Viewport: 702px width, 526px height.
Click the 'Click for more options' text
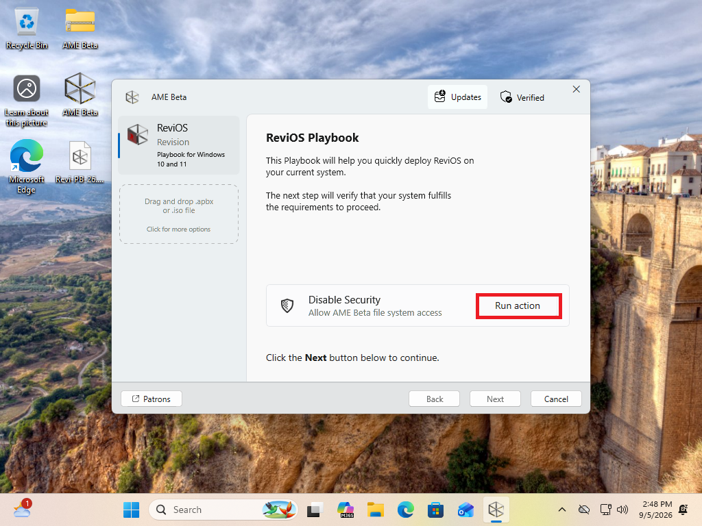pyautogui.click(x=179, y=229)
